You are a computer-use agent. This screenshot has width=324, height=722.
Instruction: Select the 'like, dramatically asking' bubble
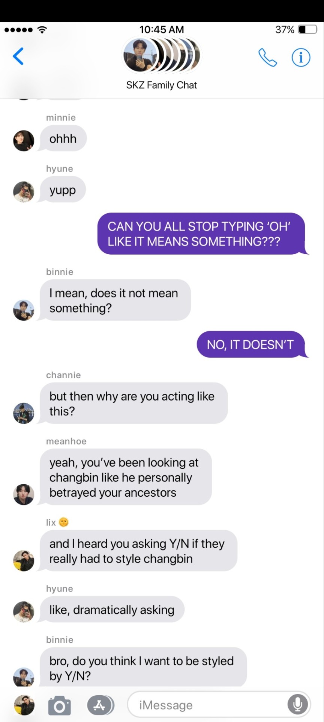coord(112,610)
